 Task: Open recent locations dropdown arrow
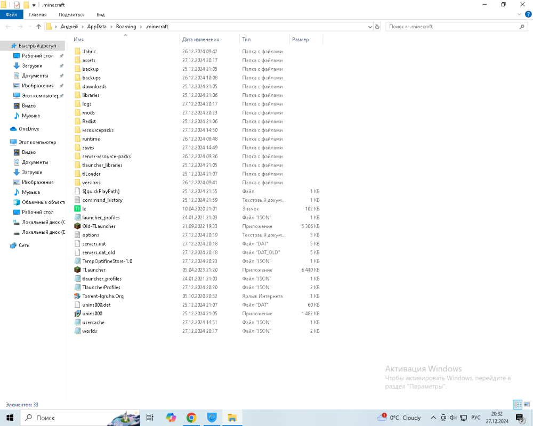click(30, 27)
